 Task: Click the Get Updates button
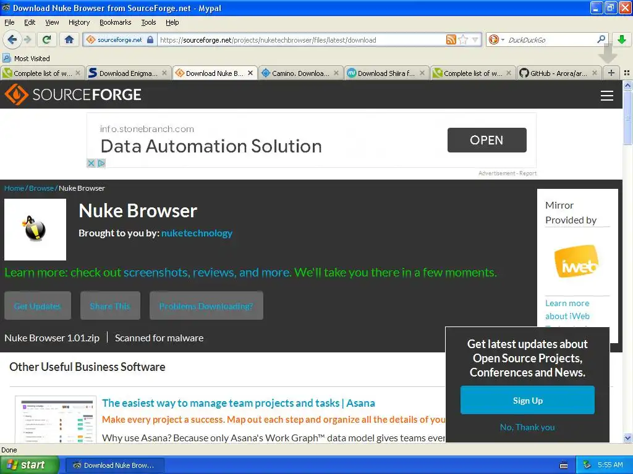38,306
